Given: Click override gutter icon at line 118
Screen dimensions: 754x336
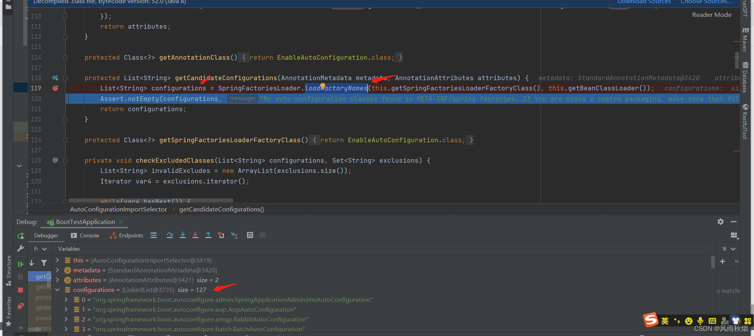Looking at the screenshot, I should [55, 78].
